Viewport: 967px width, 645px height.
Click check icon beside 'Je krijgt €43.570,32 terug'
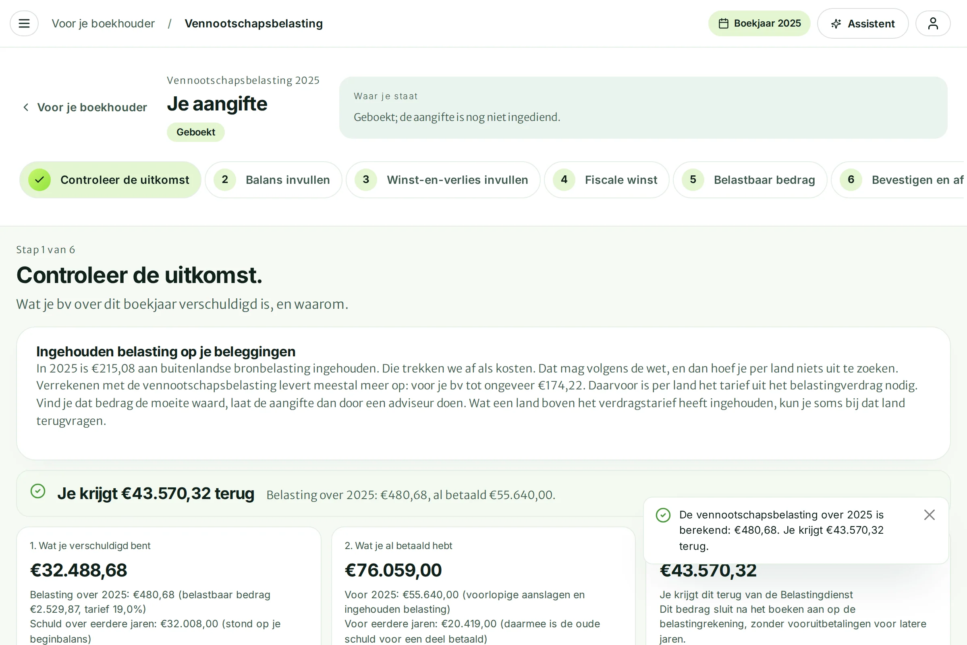[x=38, y=491]
